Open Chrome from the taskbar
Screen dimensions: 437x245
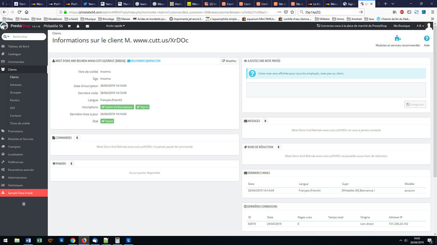pos(73,240)
